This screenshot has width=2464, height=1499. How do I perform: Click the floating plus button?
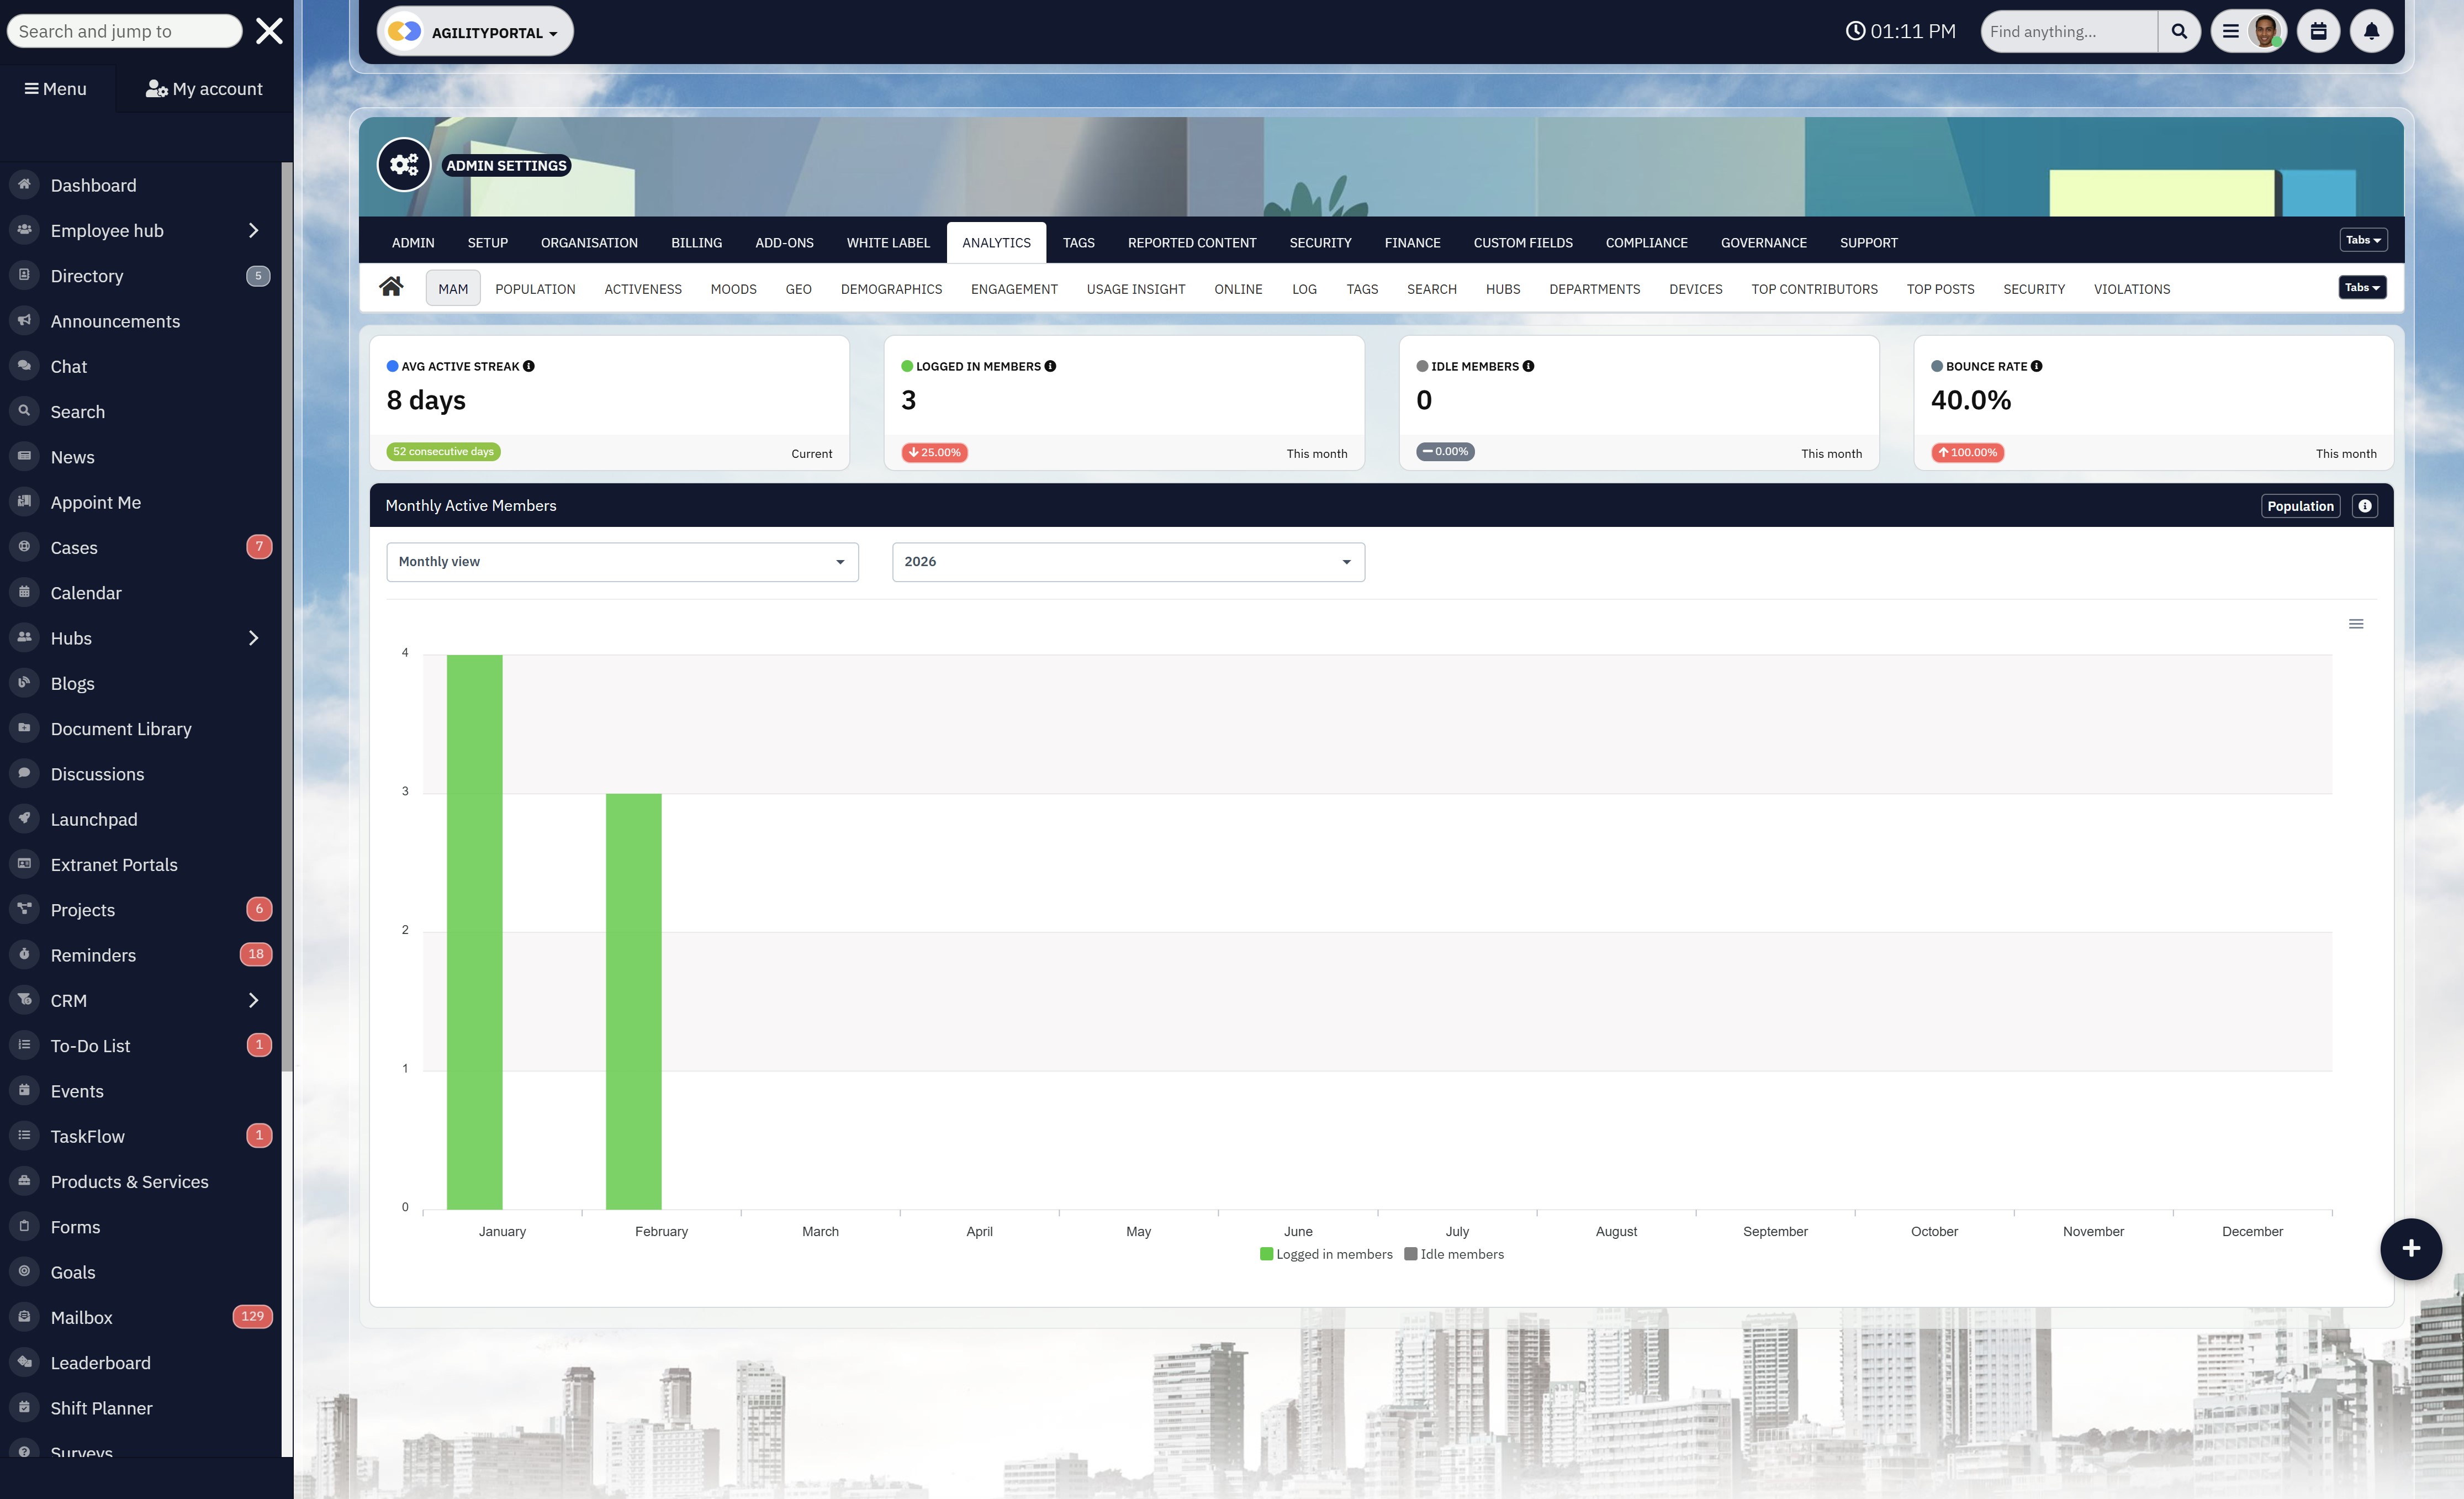point(2410,1248)
